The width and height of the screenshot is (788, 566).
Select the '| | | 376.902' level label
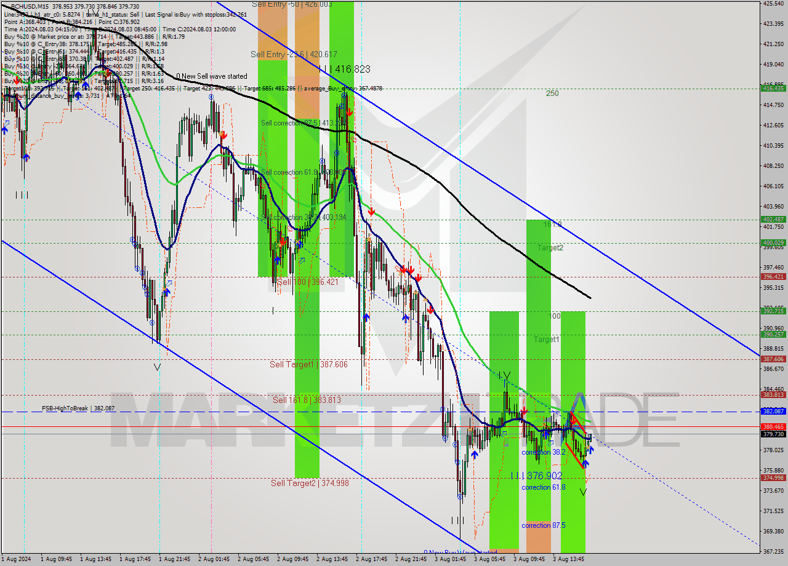click(536, 476)
